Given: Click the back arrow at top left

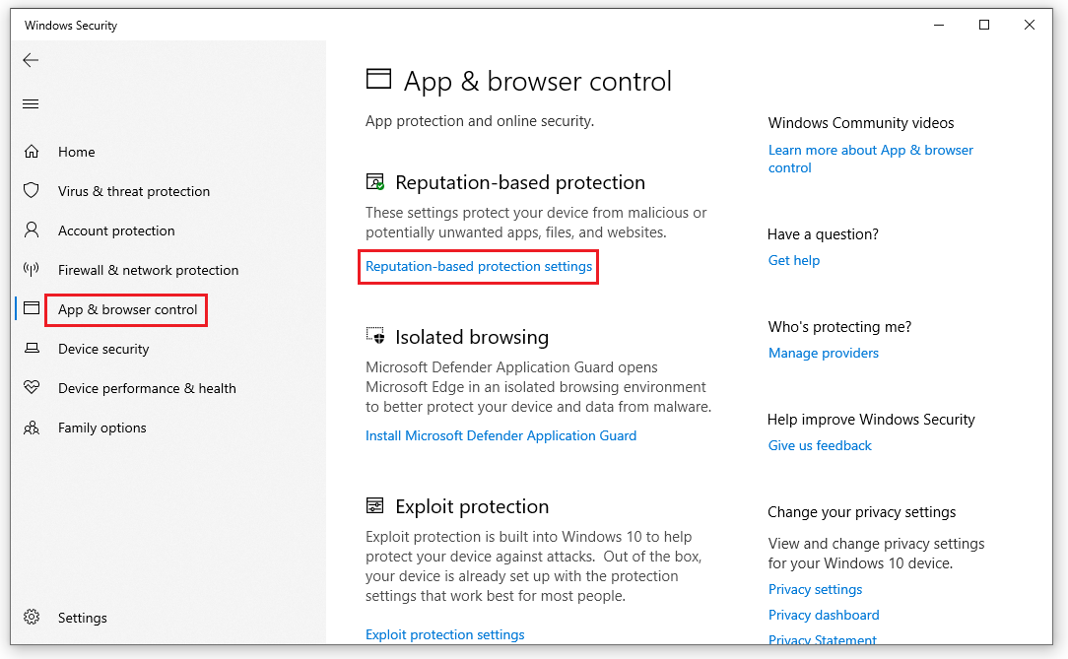Looking at the screenshot, I should pyautogui.click(x=31, y=60).
